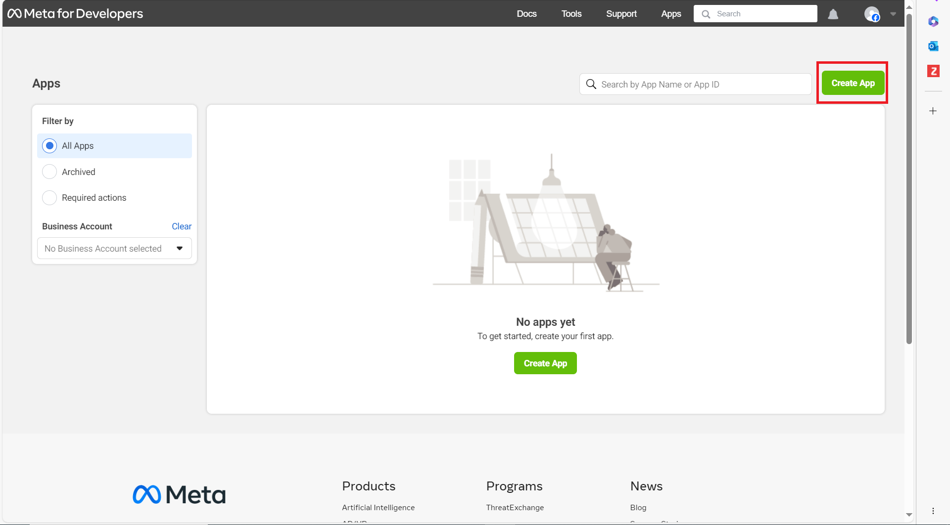Clear the Business Account selection

click(x=182, y=226)
